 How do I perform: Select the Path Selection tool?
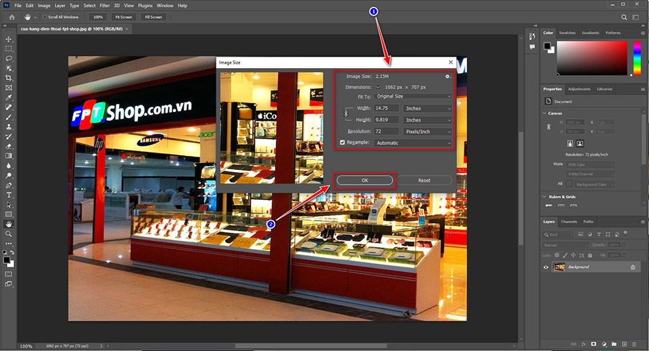click(x=9, y=205)
